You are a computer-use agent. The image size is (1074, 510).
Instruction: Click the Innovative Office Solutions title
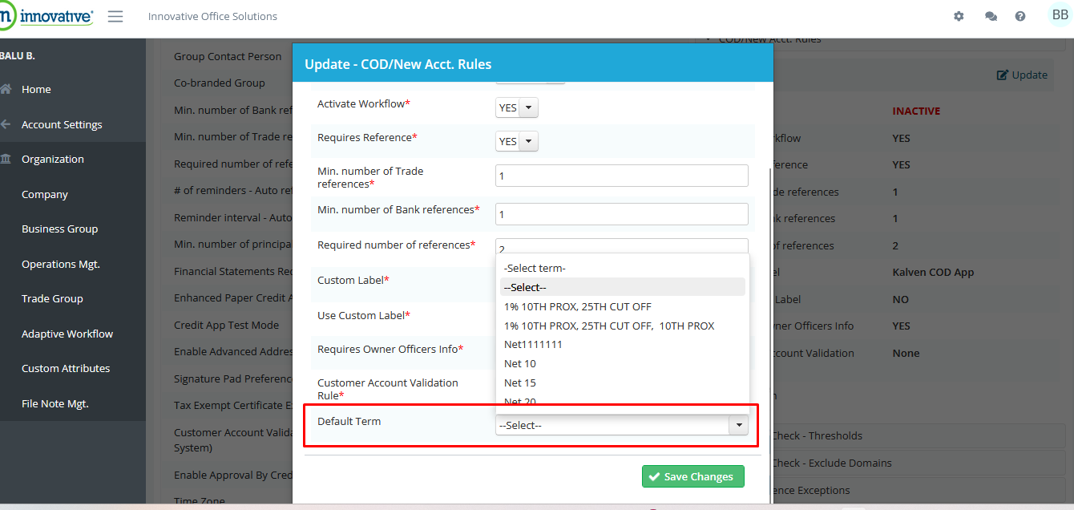pos(212,16)
